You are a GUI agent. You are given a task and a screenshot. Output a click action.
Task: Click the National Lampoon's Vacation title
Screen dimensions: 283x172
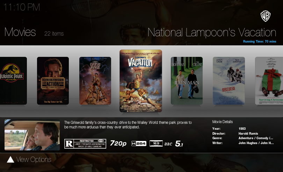point(212,32)
